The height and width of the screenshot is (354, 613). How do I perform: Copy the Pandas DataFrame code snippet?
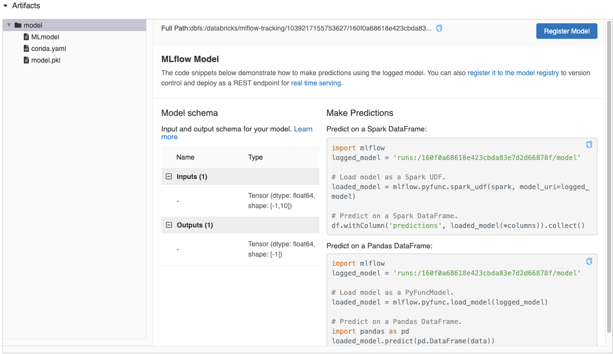589,261
